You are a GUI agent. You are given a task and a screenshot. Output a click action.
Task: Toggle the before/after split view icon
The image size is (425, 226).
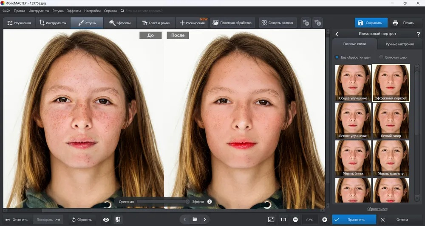click(118, 220)
